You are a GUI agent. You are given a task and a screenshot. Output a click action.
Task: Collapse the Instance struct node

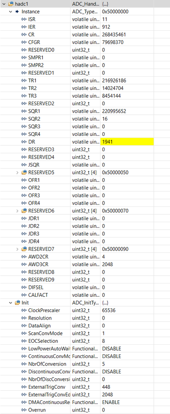click(x=10, y=12)
